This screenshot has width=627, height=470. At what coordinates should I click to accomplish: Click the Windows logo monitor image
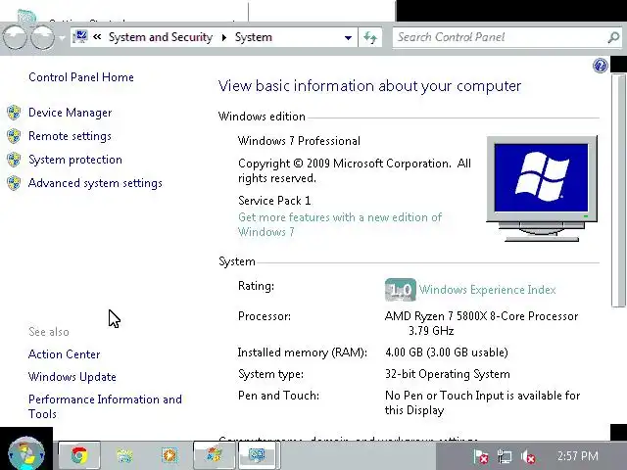pos(542,189)
